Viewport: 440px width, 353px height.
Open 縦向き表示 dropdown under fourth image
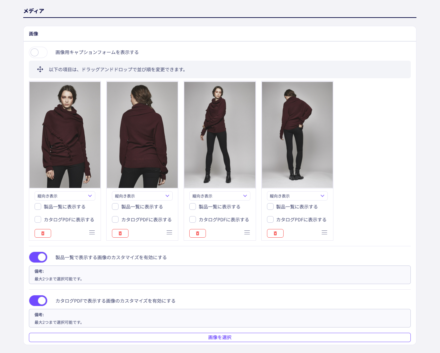297,196
